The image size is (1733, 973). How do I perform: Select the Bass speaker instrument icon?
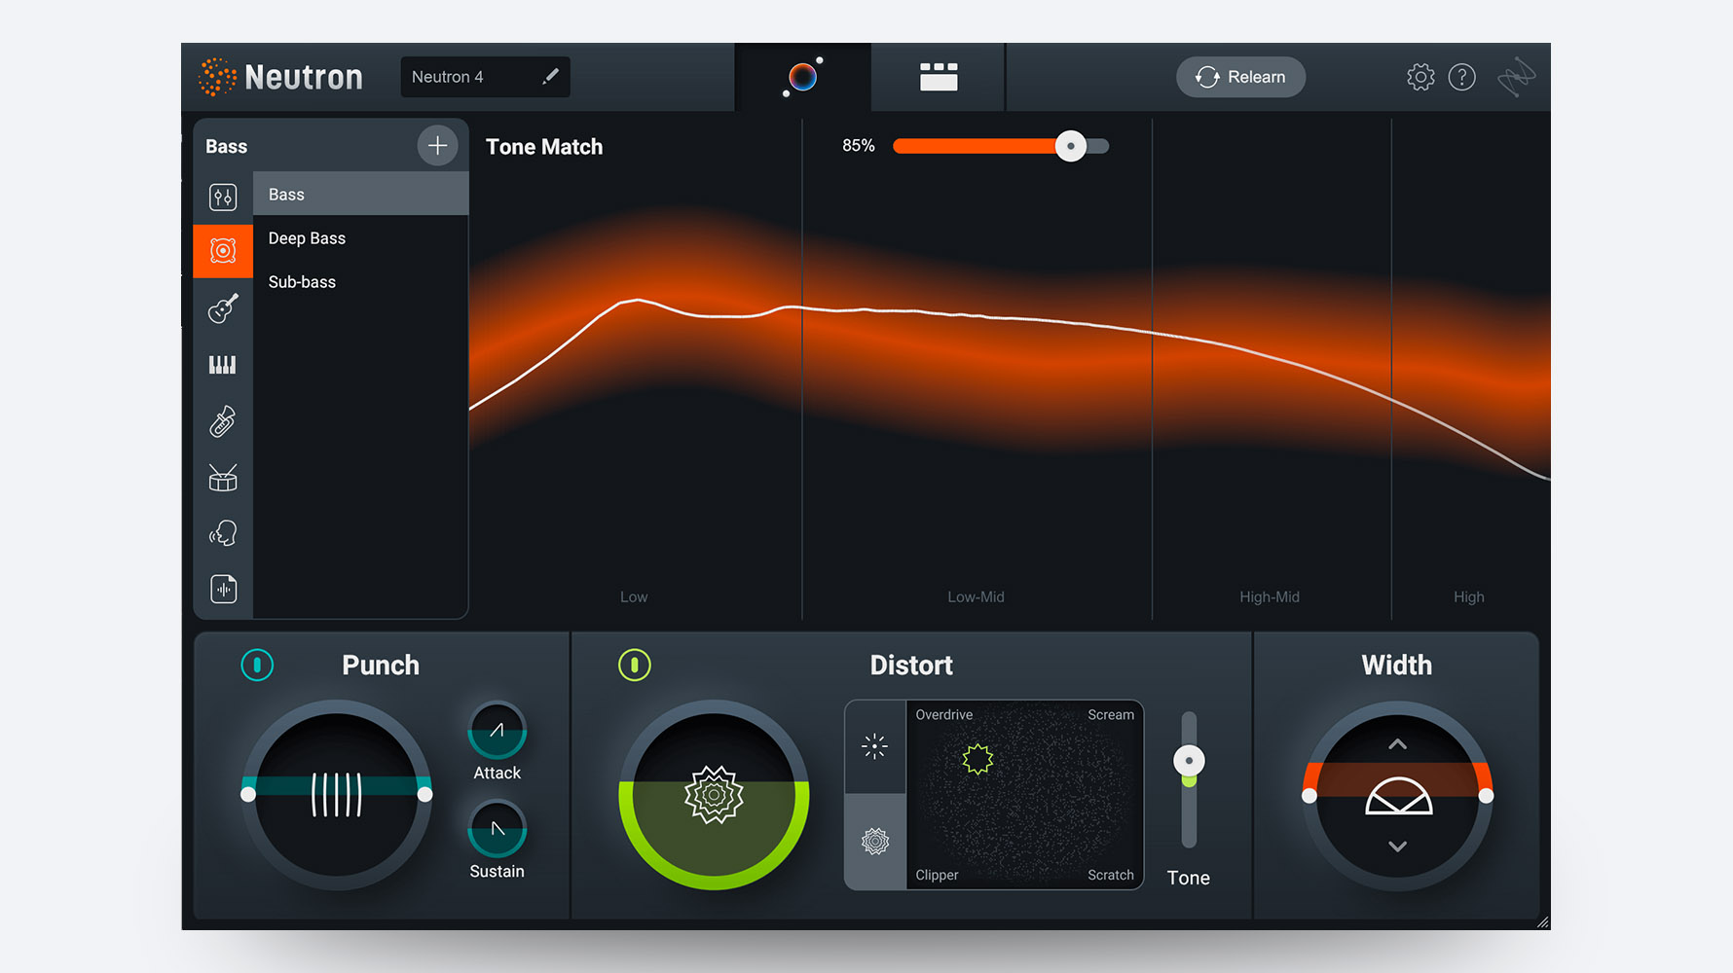pyautogui.click(x=223, y=251)
